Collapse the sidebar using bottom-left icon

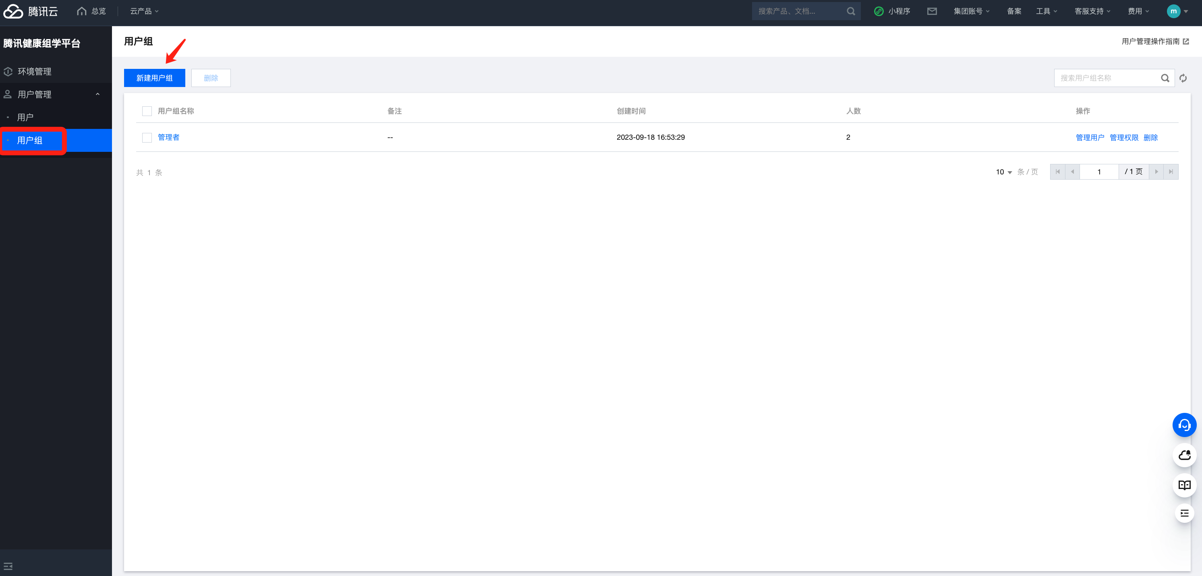tap(8, 566)
